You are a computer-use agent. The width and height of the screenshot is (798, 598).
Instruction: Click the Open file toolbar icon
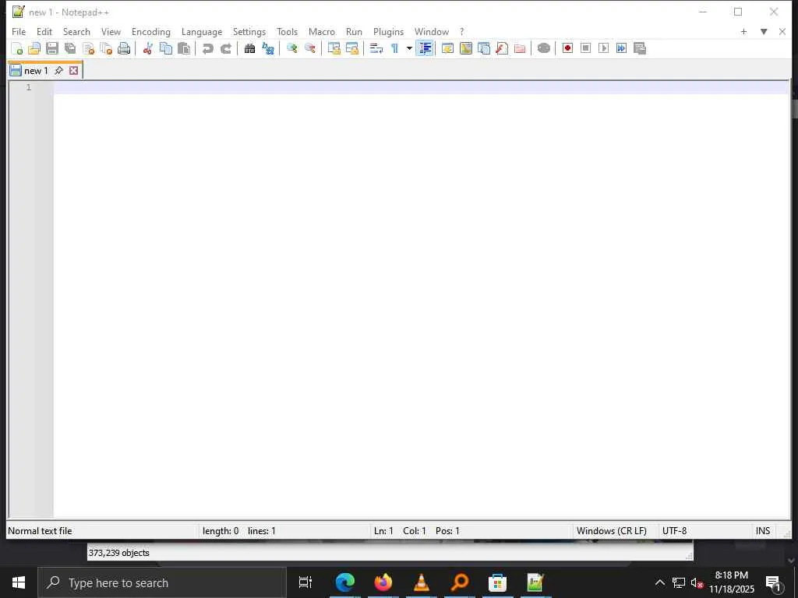pos(34,48)
